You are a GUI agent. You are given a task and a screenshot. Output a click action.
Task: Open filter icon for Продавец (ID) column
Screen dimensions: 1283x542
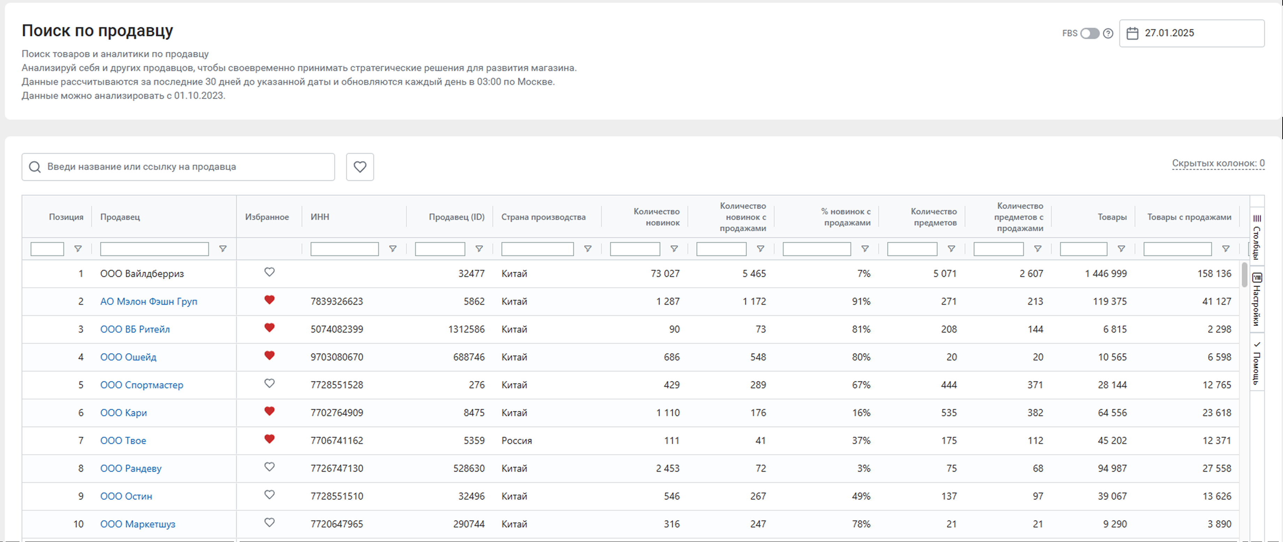479,249
